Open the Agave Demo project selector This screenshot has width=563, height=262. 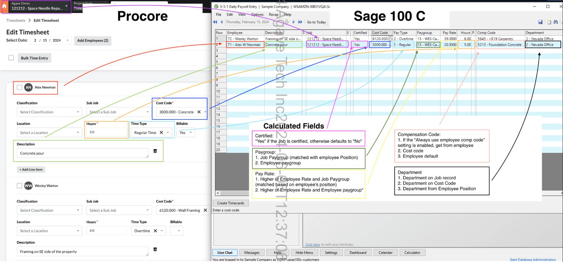(40, 6)
